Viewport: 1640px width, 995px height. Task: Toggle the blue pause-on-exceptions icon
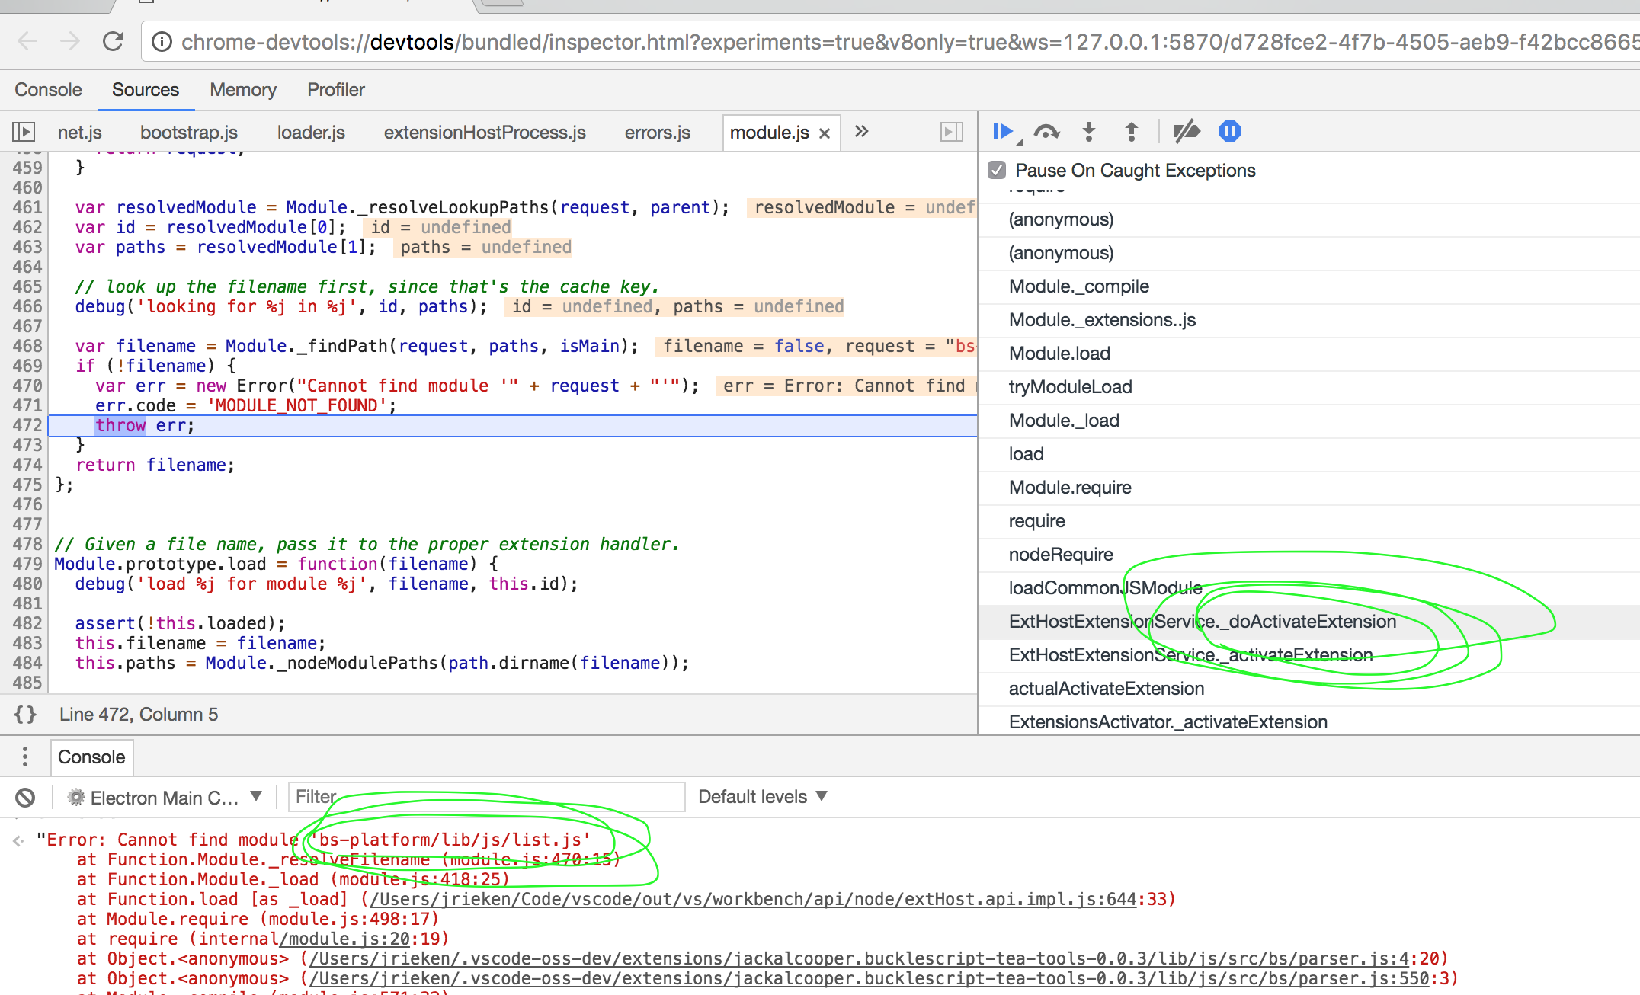tap(1229, 131)
